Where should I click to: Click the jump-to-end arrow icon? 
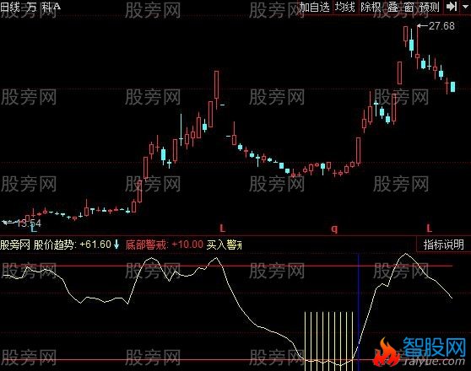(452, 6)
